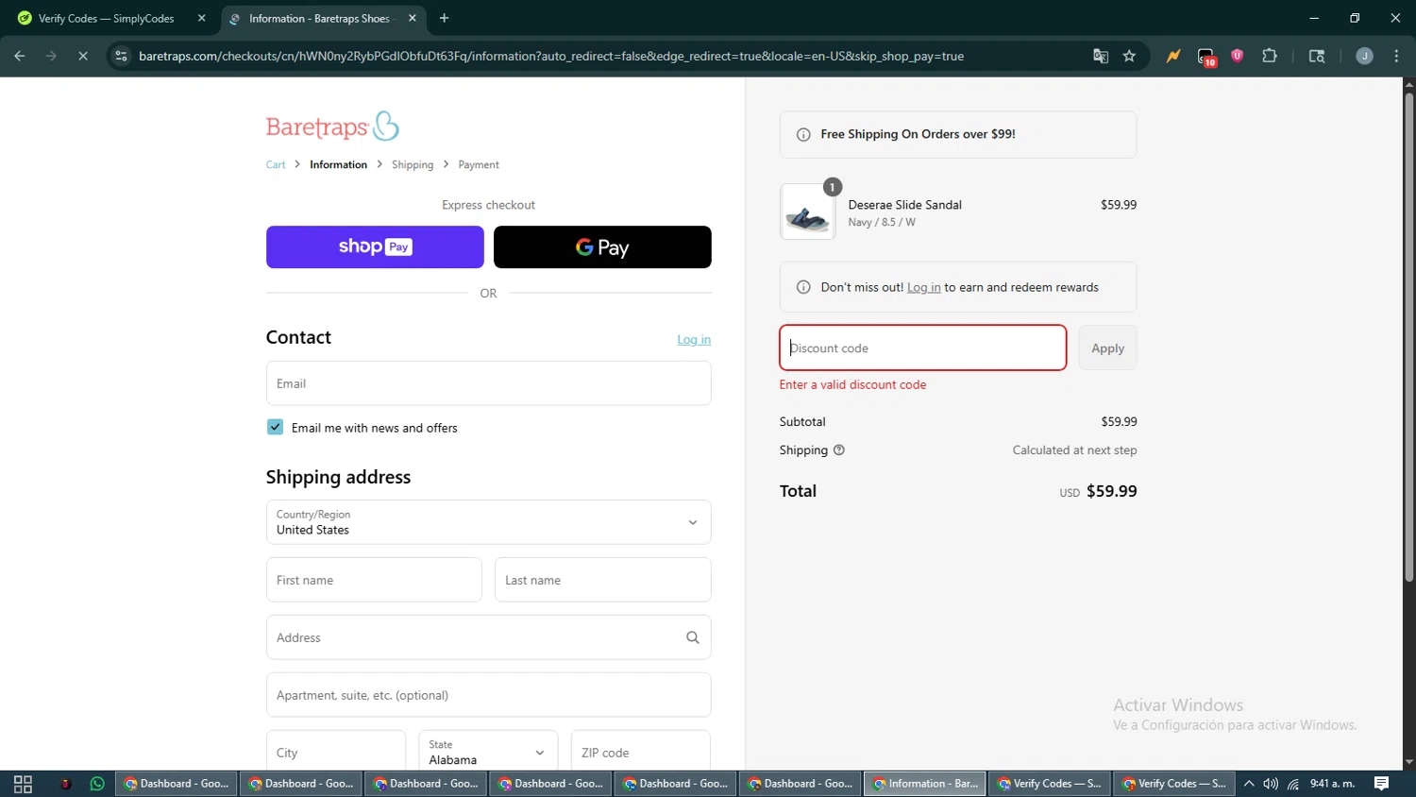Apply the discount code
1416x797 pixels.
tap(1107, 348)
